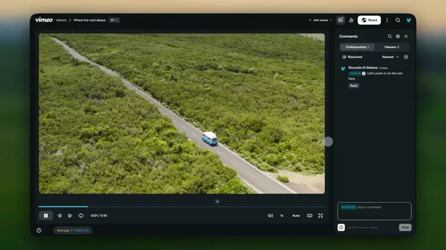
Task: Switch to the Viewers tab
Action: pyautogui.click(x=391, y=47)
